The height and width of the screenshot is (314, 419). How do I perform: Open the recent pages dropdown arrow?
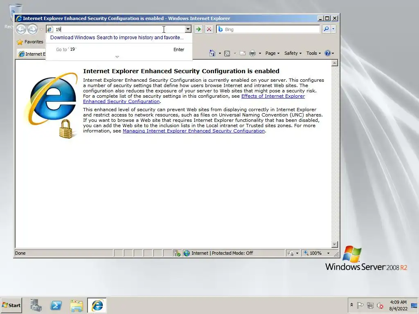pyautogui.click(x=41, y=29)
